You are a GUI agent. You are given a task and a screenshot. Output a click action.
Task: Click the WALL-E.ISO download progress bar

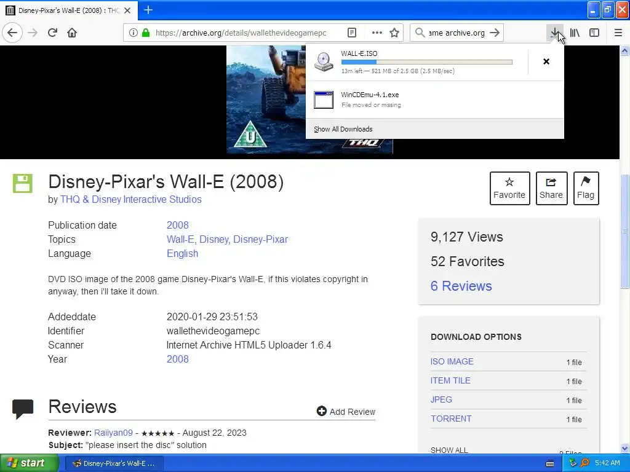tap(427, 62)
